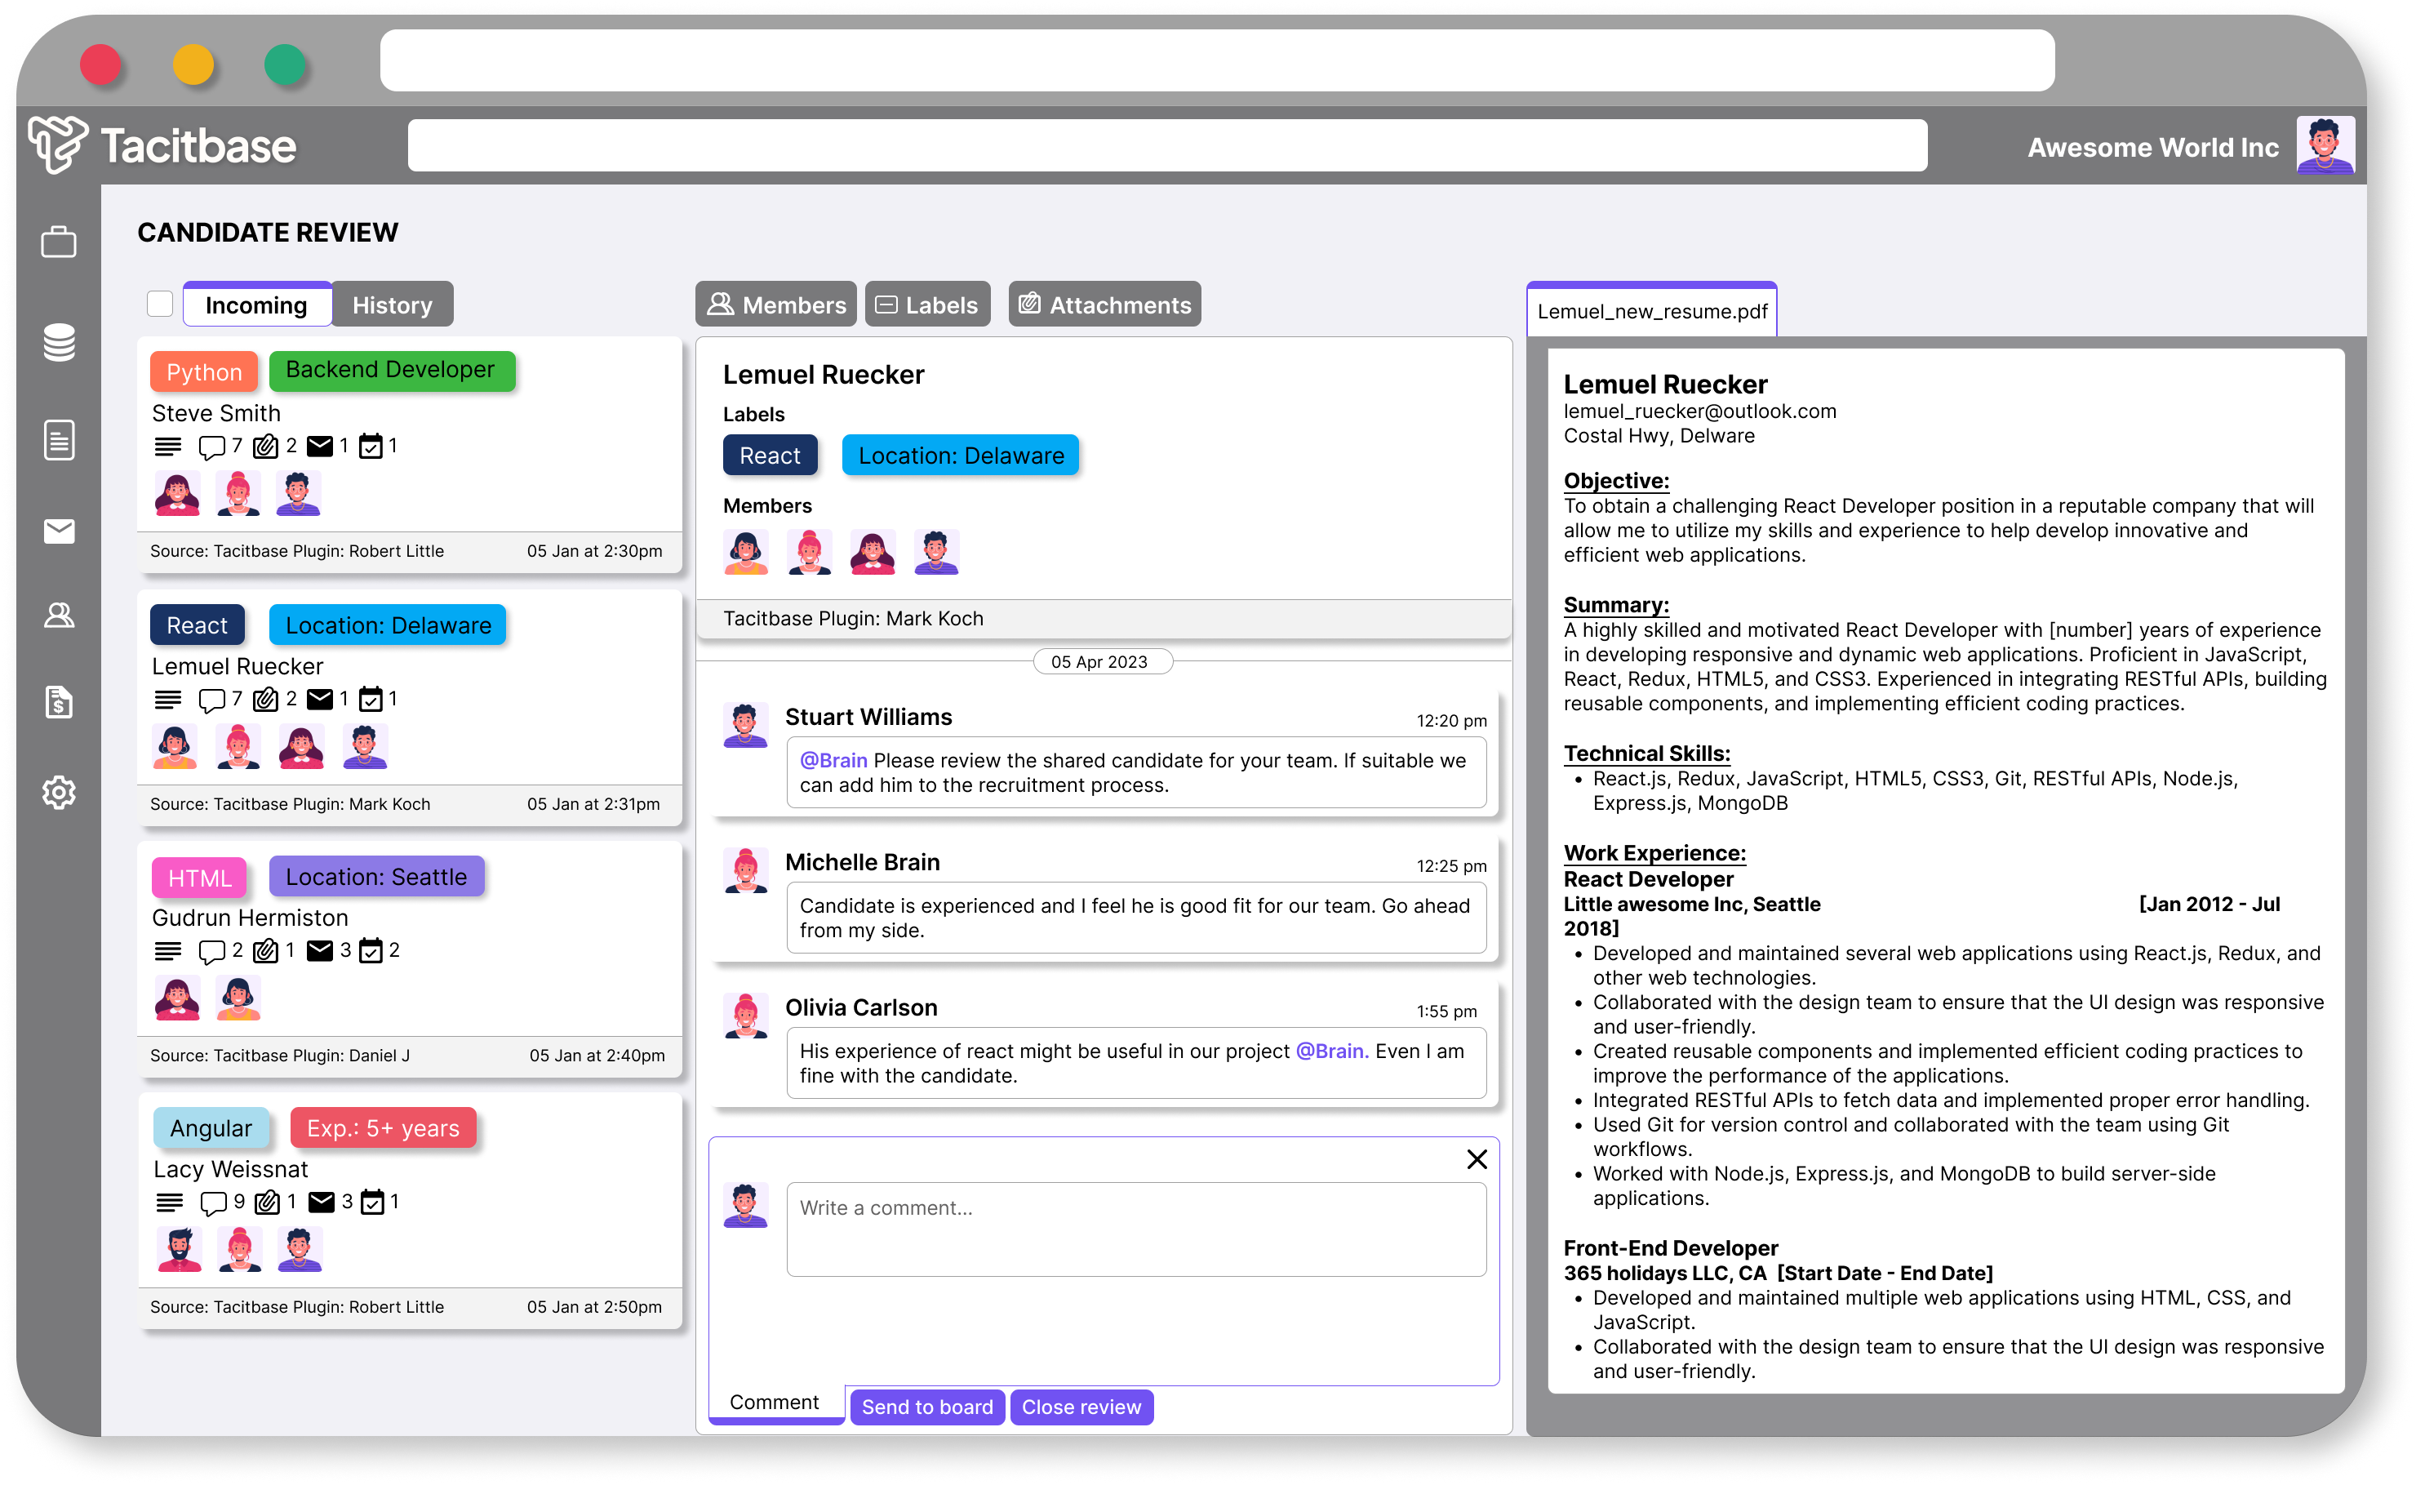The height and width of the screenshot is (1485, 2416).
Task: Open the briefcase jobs icon in sidebar
Action: point(59,242)
